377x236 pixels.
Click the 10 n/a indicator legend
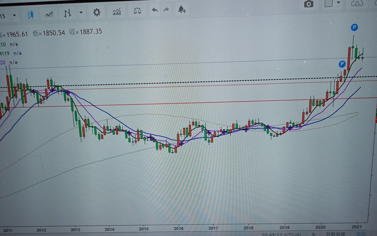click(9, 44)
